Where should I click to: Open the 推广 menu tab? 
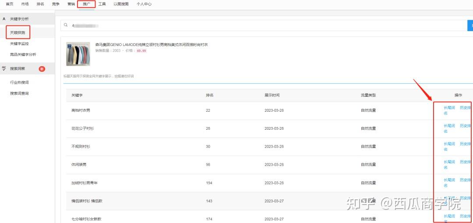click(x=86, y=4)
